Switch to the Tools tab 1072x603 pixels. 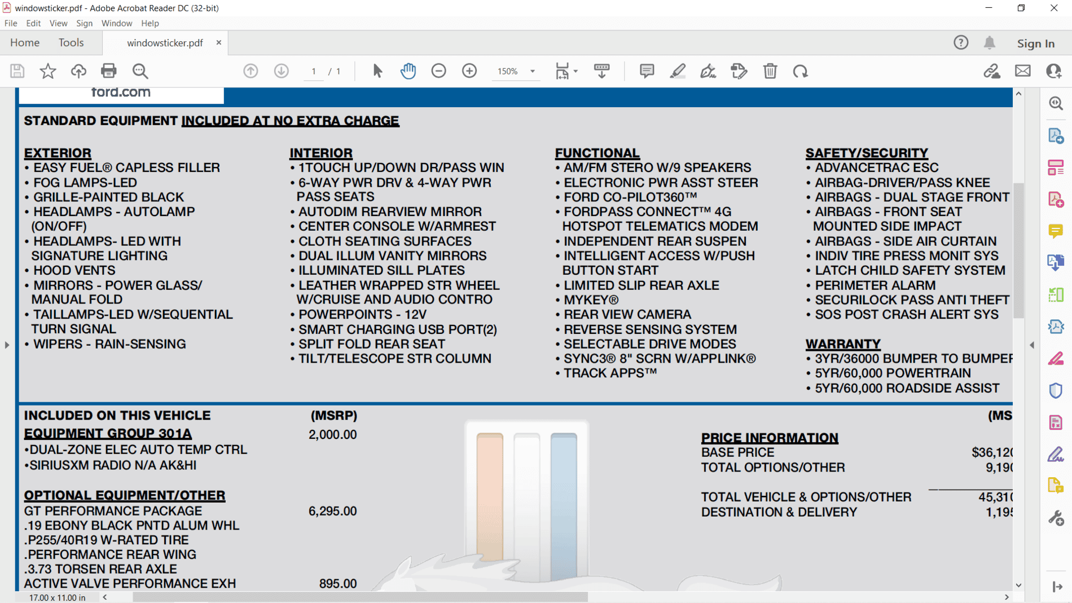[71, 43]
